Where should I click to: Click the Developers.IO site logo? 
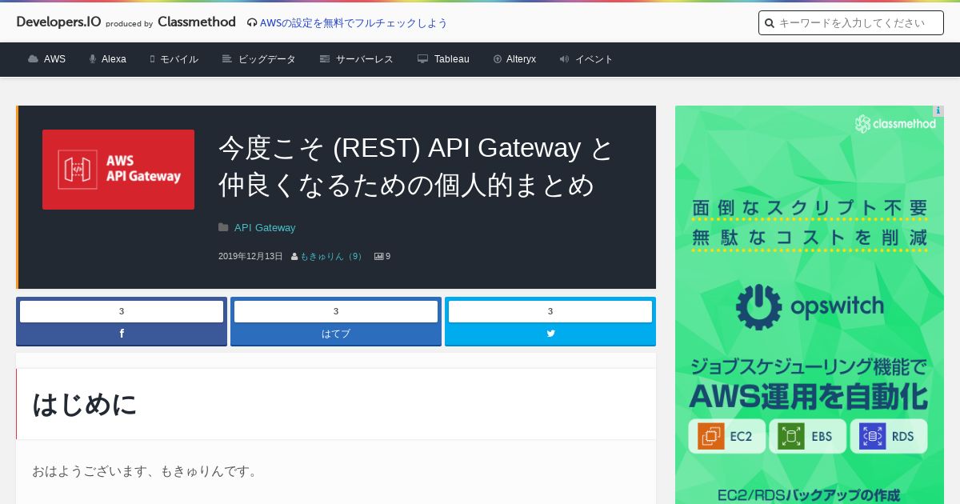point(58,22)
